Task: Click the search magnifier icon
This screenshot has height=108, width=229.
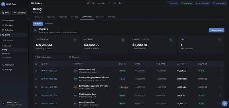Action: 35,57
